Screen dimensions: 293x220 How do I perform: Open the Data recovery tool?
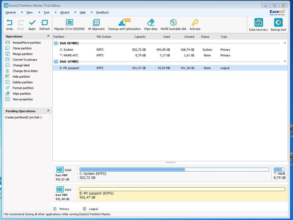[259, 22]
